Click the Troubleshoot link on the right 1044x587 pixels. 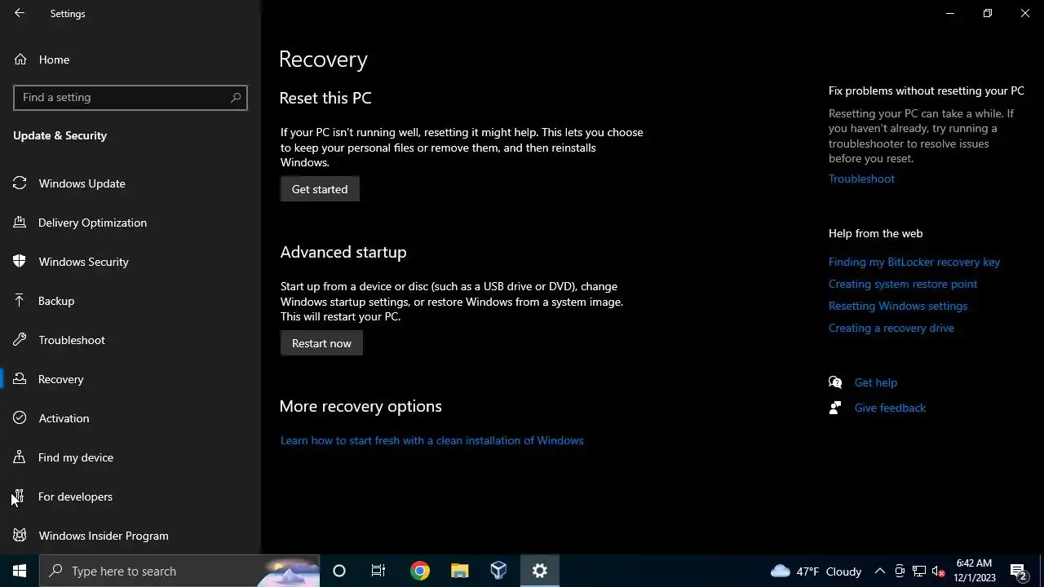click(861, 179)
